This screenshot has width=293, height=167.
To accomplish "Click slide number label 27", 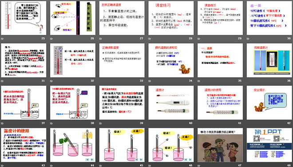I will pyautogui.click(x=142, y=38).
